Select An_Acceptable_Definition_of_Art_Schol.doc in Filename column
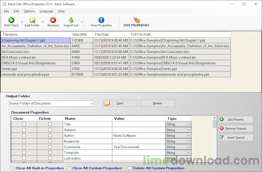This screenshot has height=172, width=262. [36, 46]
